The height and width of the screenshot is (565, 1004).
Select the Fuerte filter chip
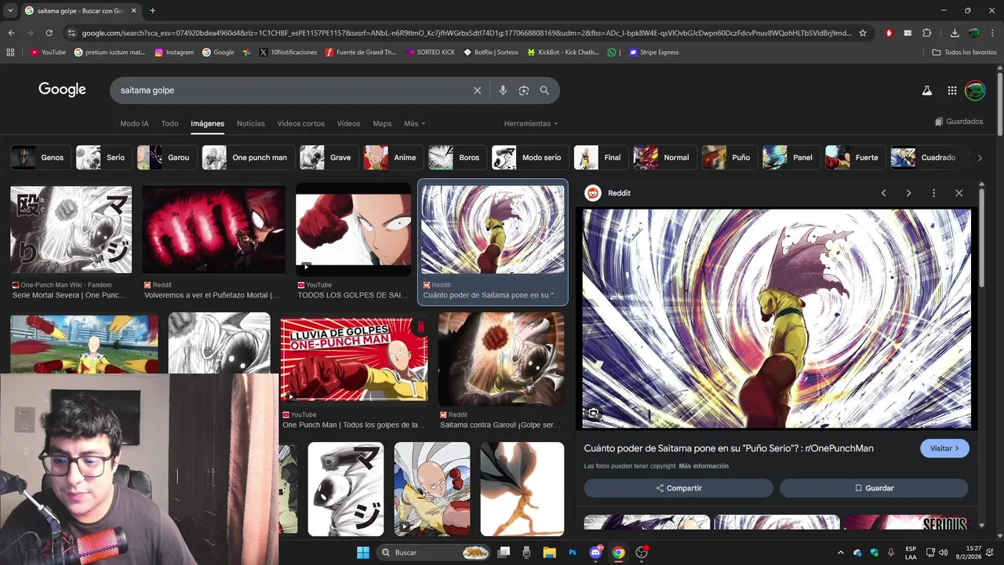[x=855, y=158]
